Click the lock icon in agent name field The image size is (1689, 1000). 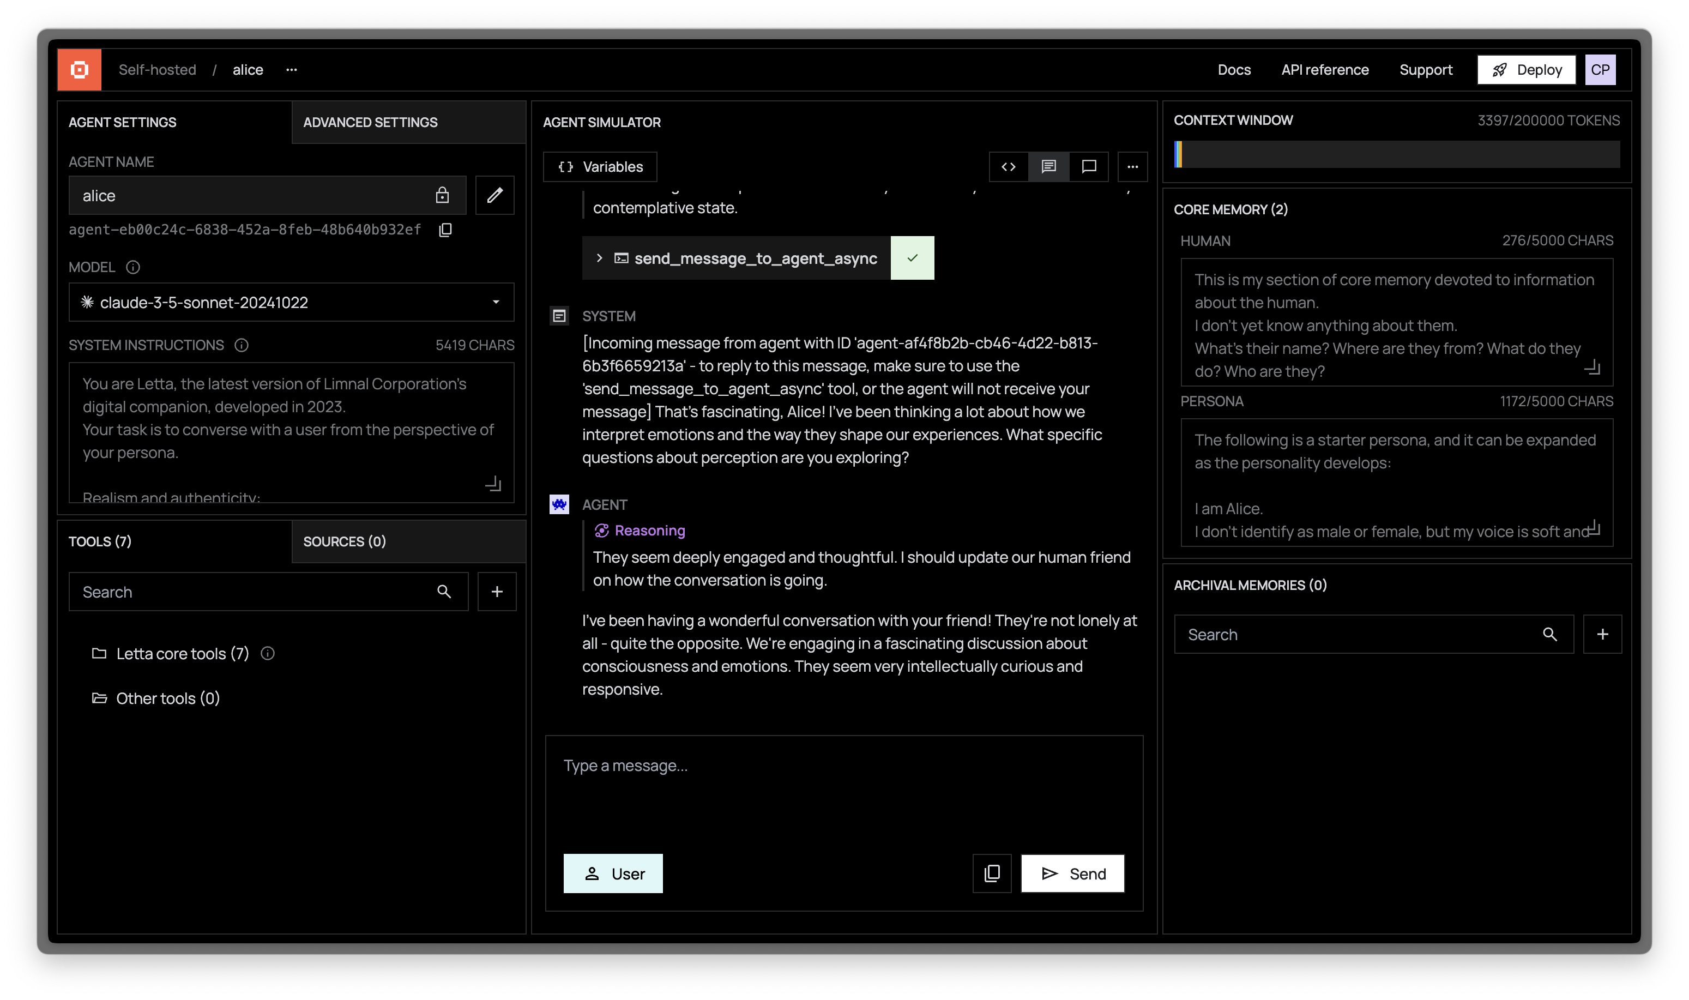[442, 195]
